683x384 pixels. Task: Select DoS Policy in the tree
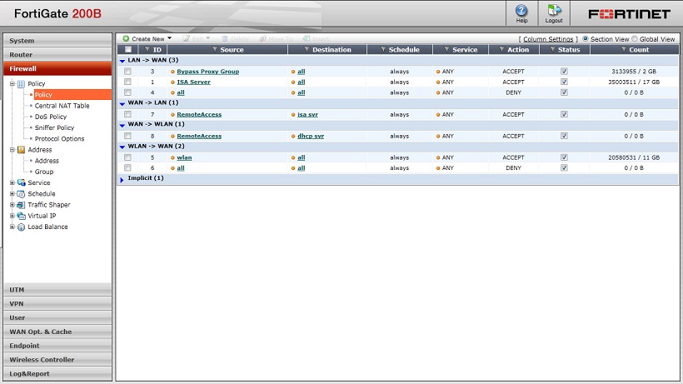(x=51, y=117)
